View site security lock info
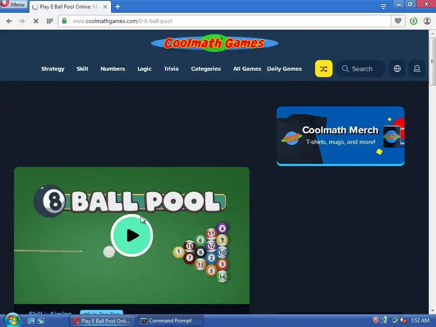The width and height of the screenshot is (436, 327). coord(64,21)
